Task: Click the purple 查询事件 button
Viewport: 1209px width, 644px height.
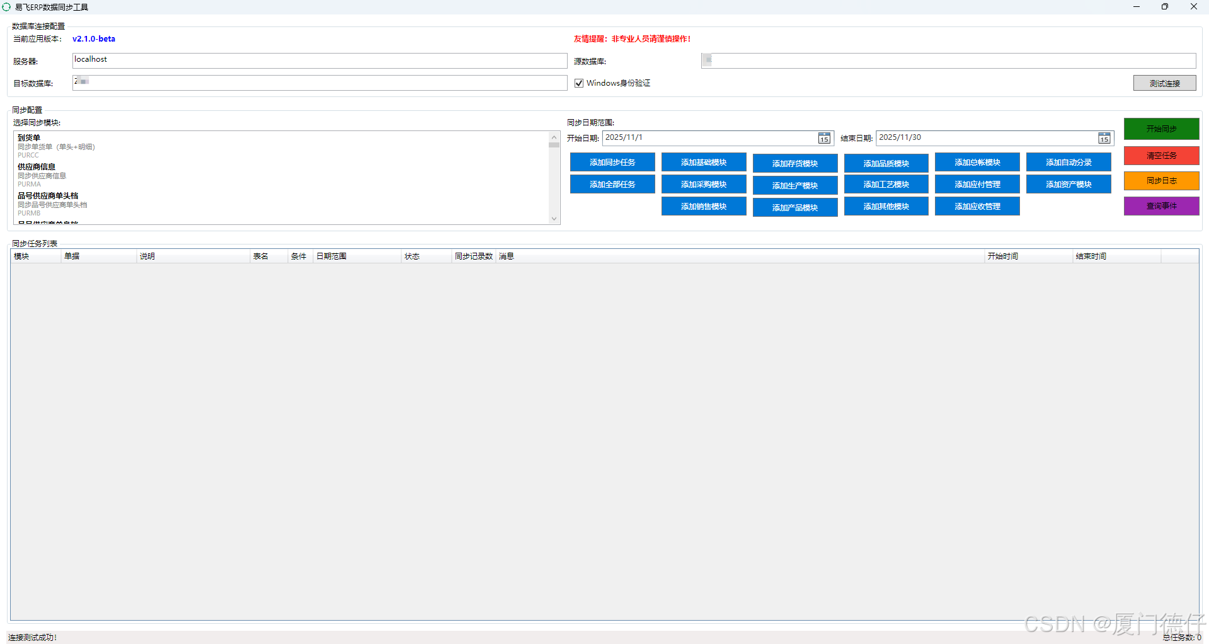Action: pyautogui.click(x=1161, y=205)
